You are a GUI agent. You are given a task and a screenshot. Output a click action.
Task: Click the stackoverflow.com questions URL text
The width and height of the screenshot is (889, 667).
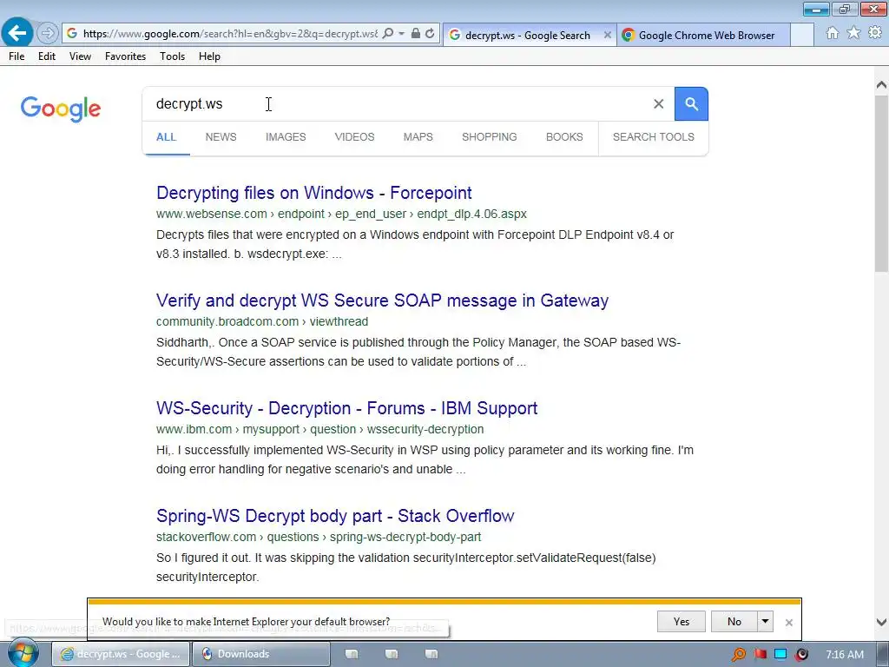(x=319, y=537)
